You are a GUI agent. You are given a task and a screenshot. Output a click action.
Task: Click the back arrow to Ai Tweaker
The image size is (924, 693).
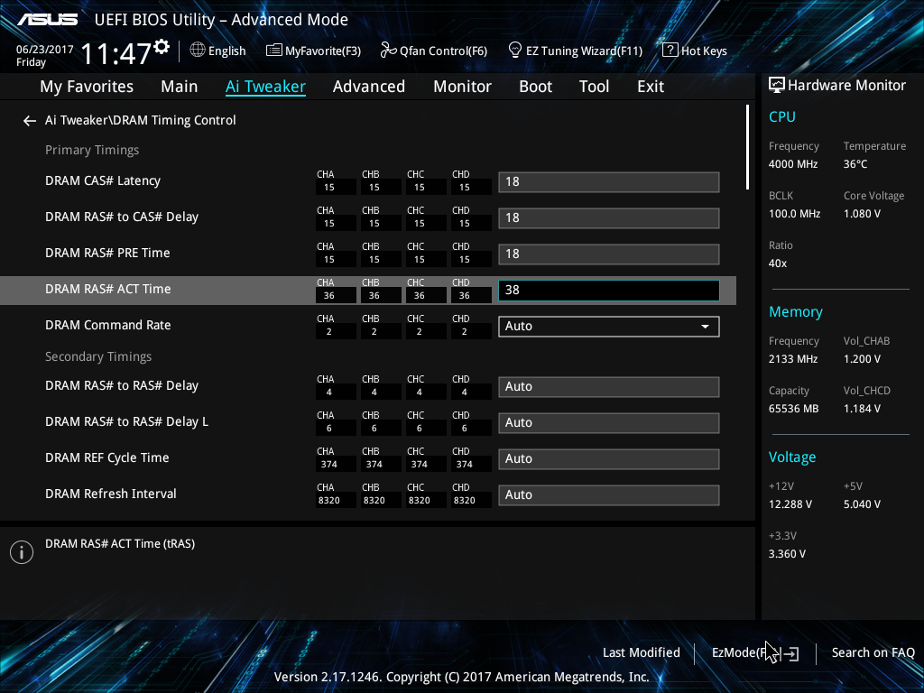tap(30, 121)
